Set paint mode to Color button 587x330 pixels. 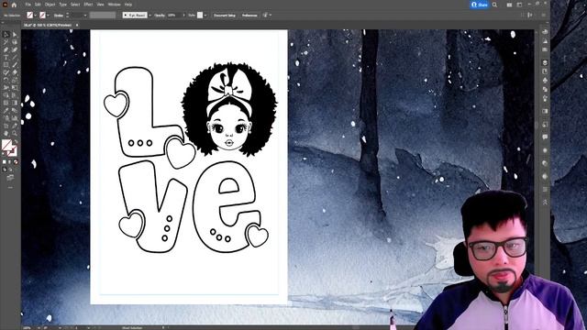4,161
